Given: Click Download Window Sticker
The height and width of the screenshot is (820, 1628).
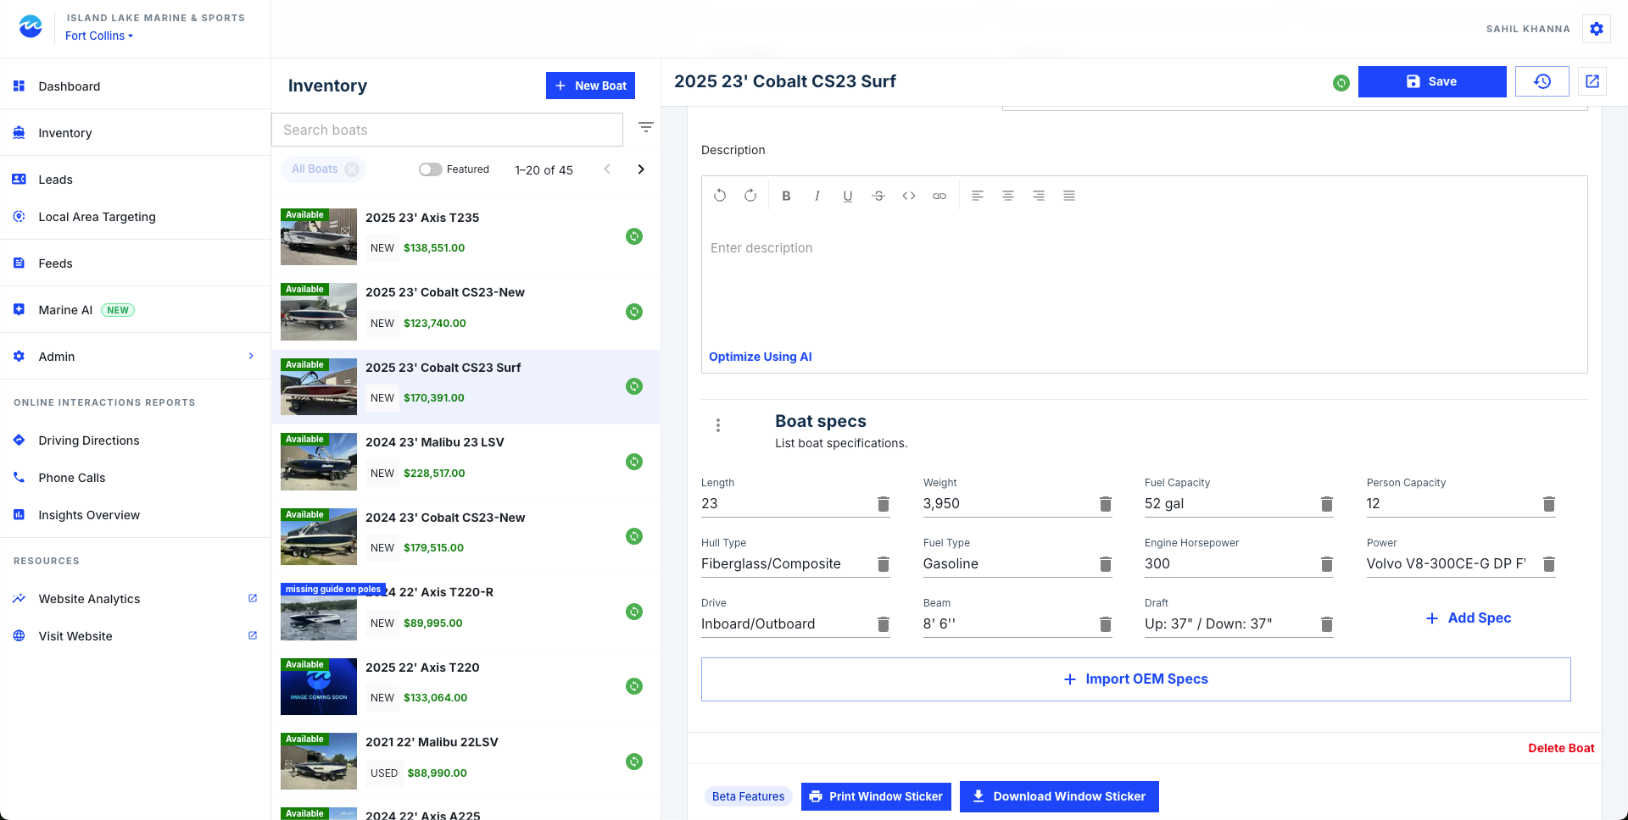Looking at the screenshot, I should point(1059,796).
